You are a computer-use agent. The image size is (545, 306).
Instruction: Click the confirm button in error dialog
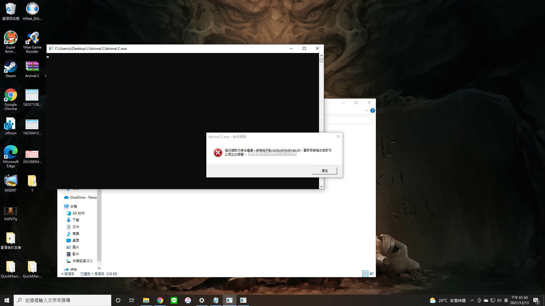pyautogui.click(x=324, y=171)
